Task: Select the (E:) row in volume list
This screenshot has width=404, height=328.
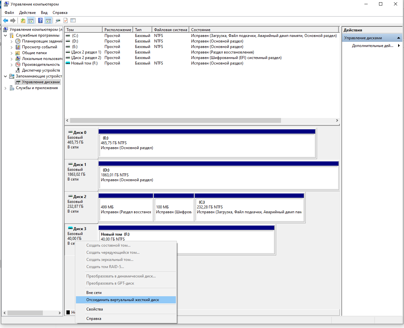Action: tap(202, 47)
